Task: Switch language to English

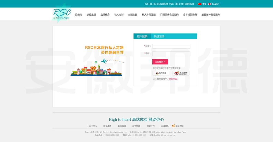Action: (x=215, y=4)
